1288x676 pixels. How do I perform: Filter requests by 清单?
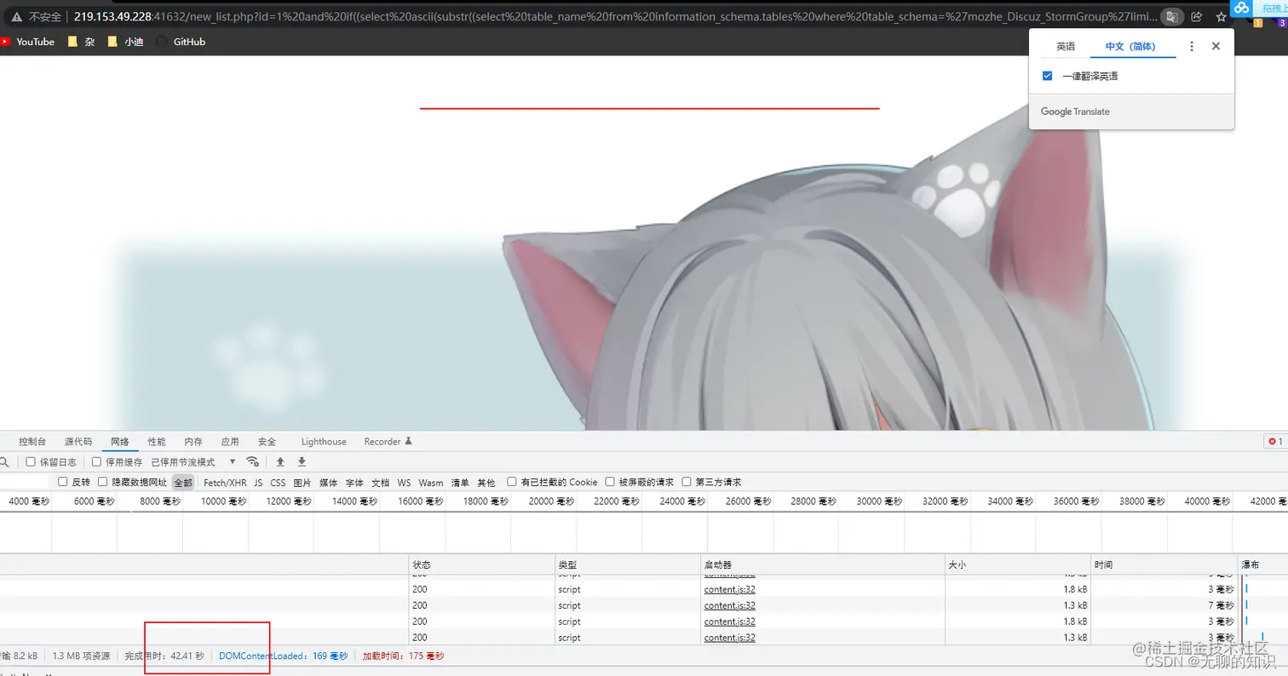[x=460, y=482]
